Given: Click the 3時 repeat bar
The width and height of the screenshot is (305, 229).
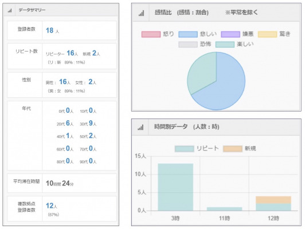Looking at the screenshot, I should (x=175, y=187).
